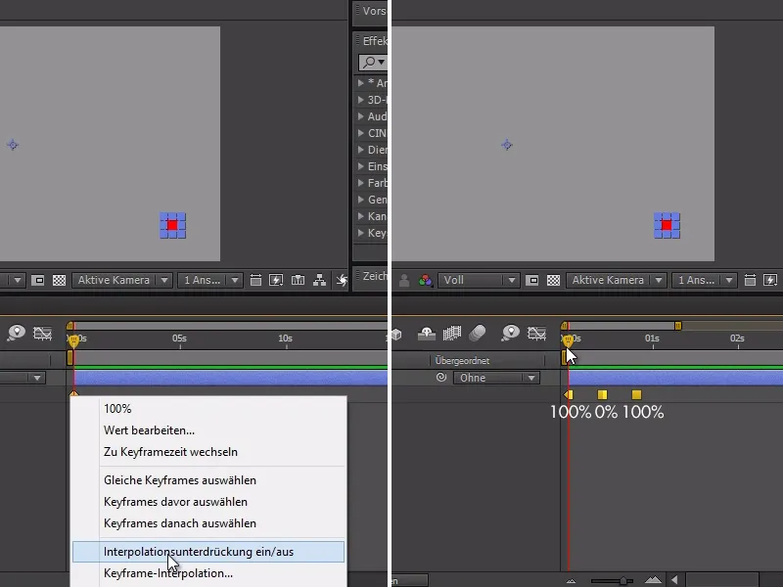Toggle transparency grid in left viewer
This screenshot has width=783, height=587.
click(59, 280)
